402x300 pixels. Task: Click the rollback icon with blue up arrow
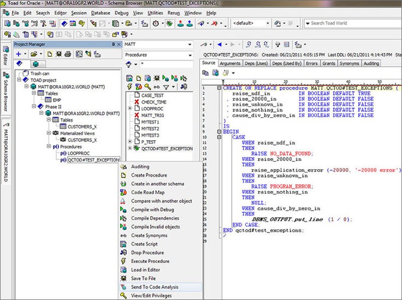190,23
